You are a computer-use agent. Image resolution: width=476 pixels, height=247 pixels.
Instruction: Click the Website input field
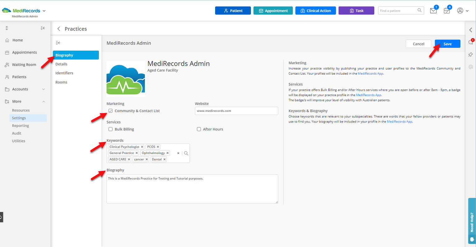click(236, 111)
